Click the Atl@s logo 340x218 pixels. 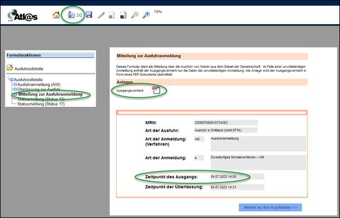22,16
